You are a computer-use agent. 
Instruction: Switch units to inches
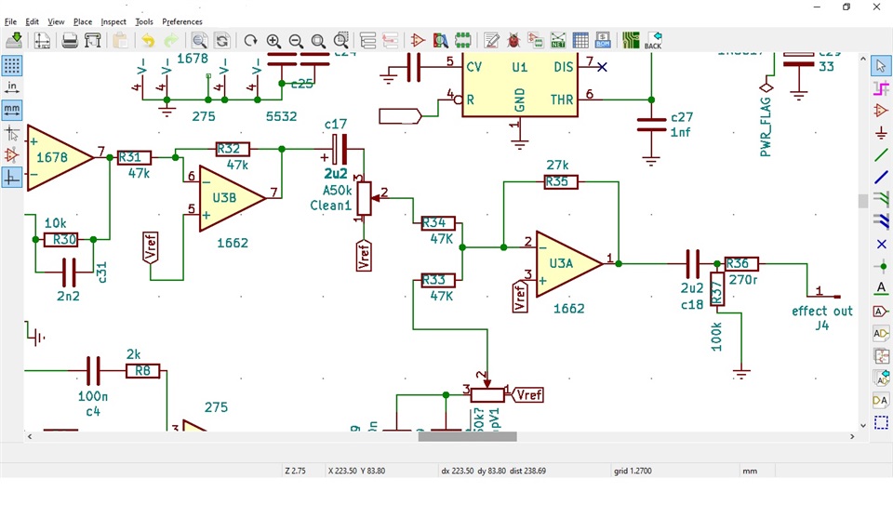[x=12, y=87]
